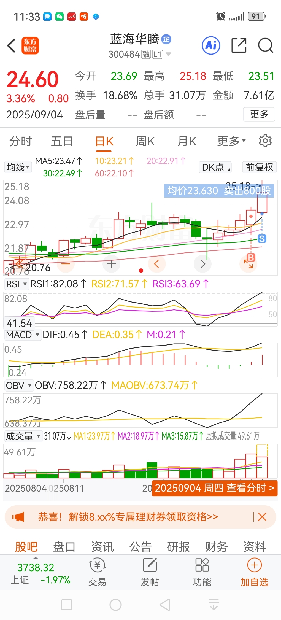Screen dimensions: 281x620
Task: Tap 更多 button in quote panel
Action: pos(259,114)
